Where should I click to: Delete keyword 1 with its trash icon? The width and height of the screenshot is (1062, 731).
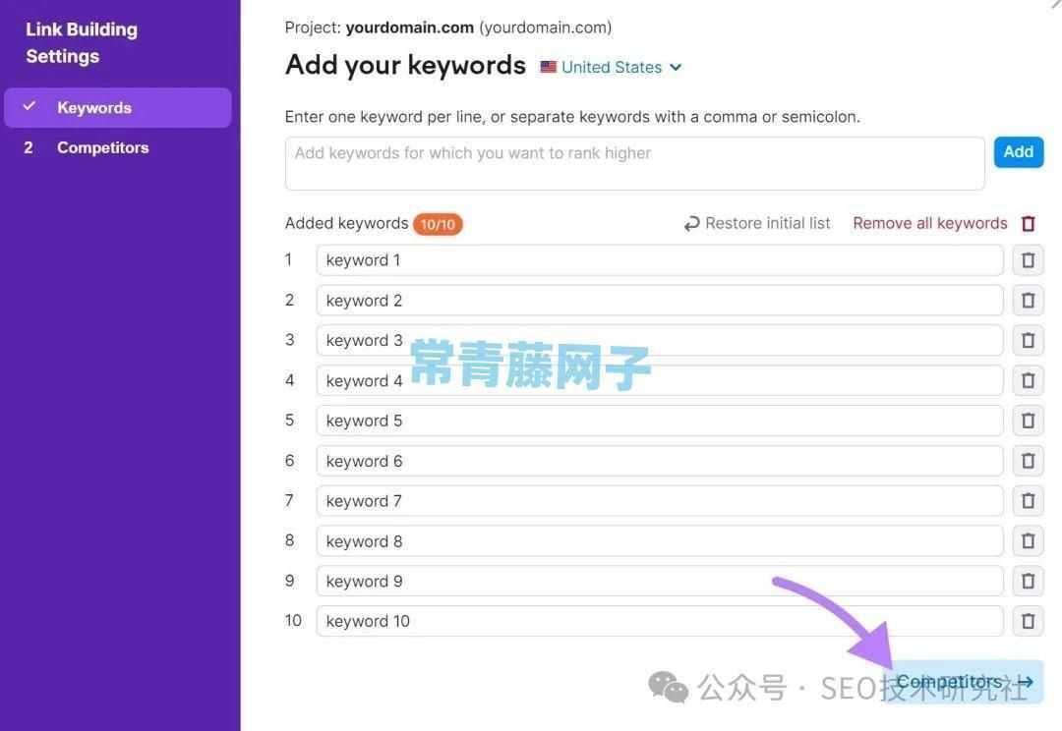[1028, 260]
